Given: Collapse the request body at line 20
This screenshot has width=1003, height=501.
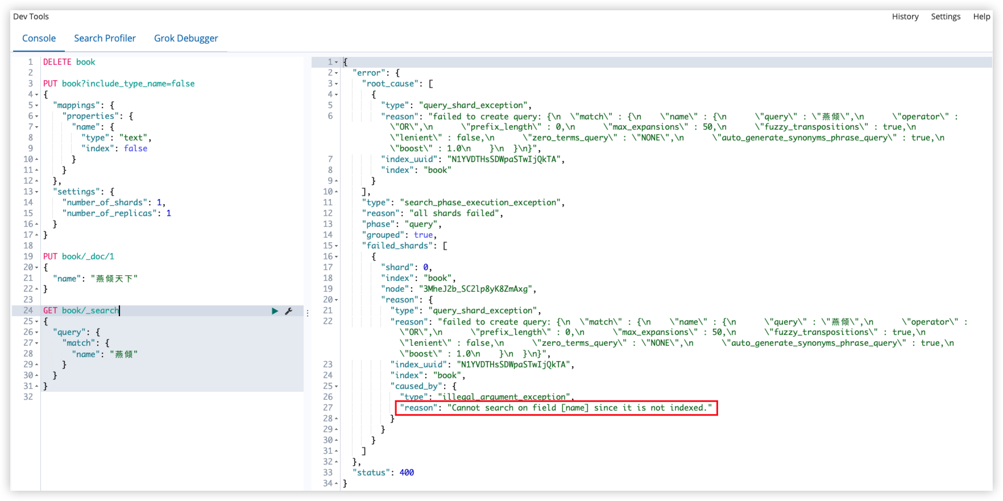Looking at the screenshot, I should tap(37, 267).
